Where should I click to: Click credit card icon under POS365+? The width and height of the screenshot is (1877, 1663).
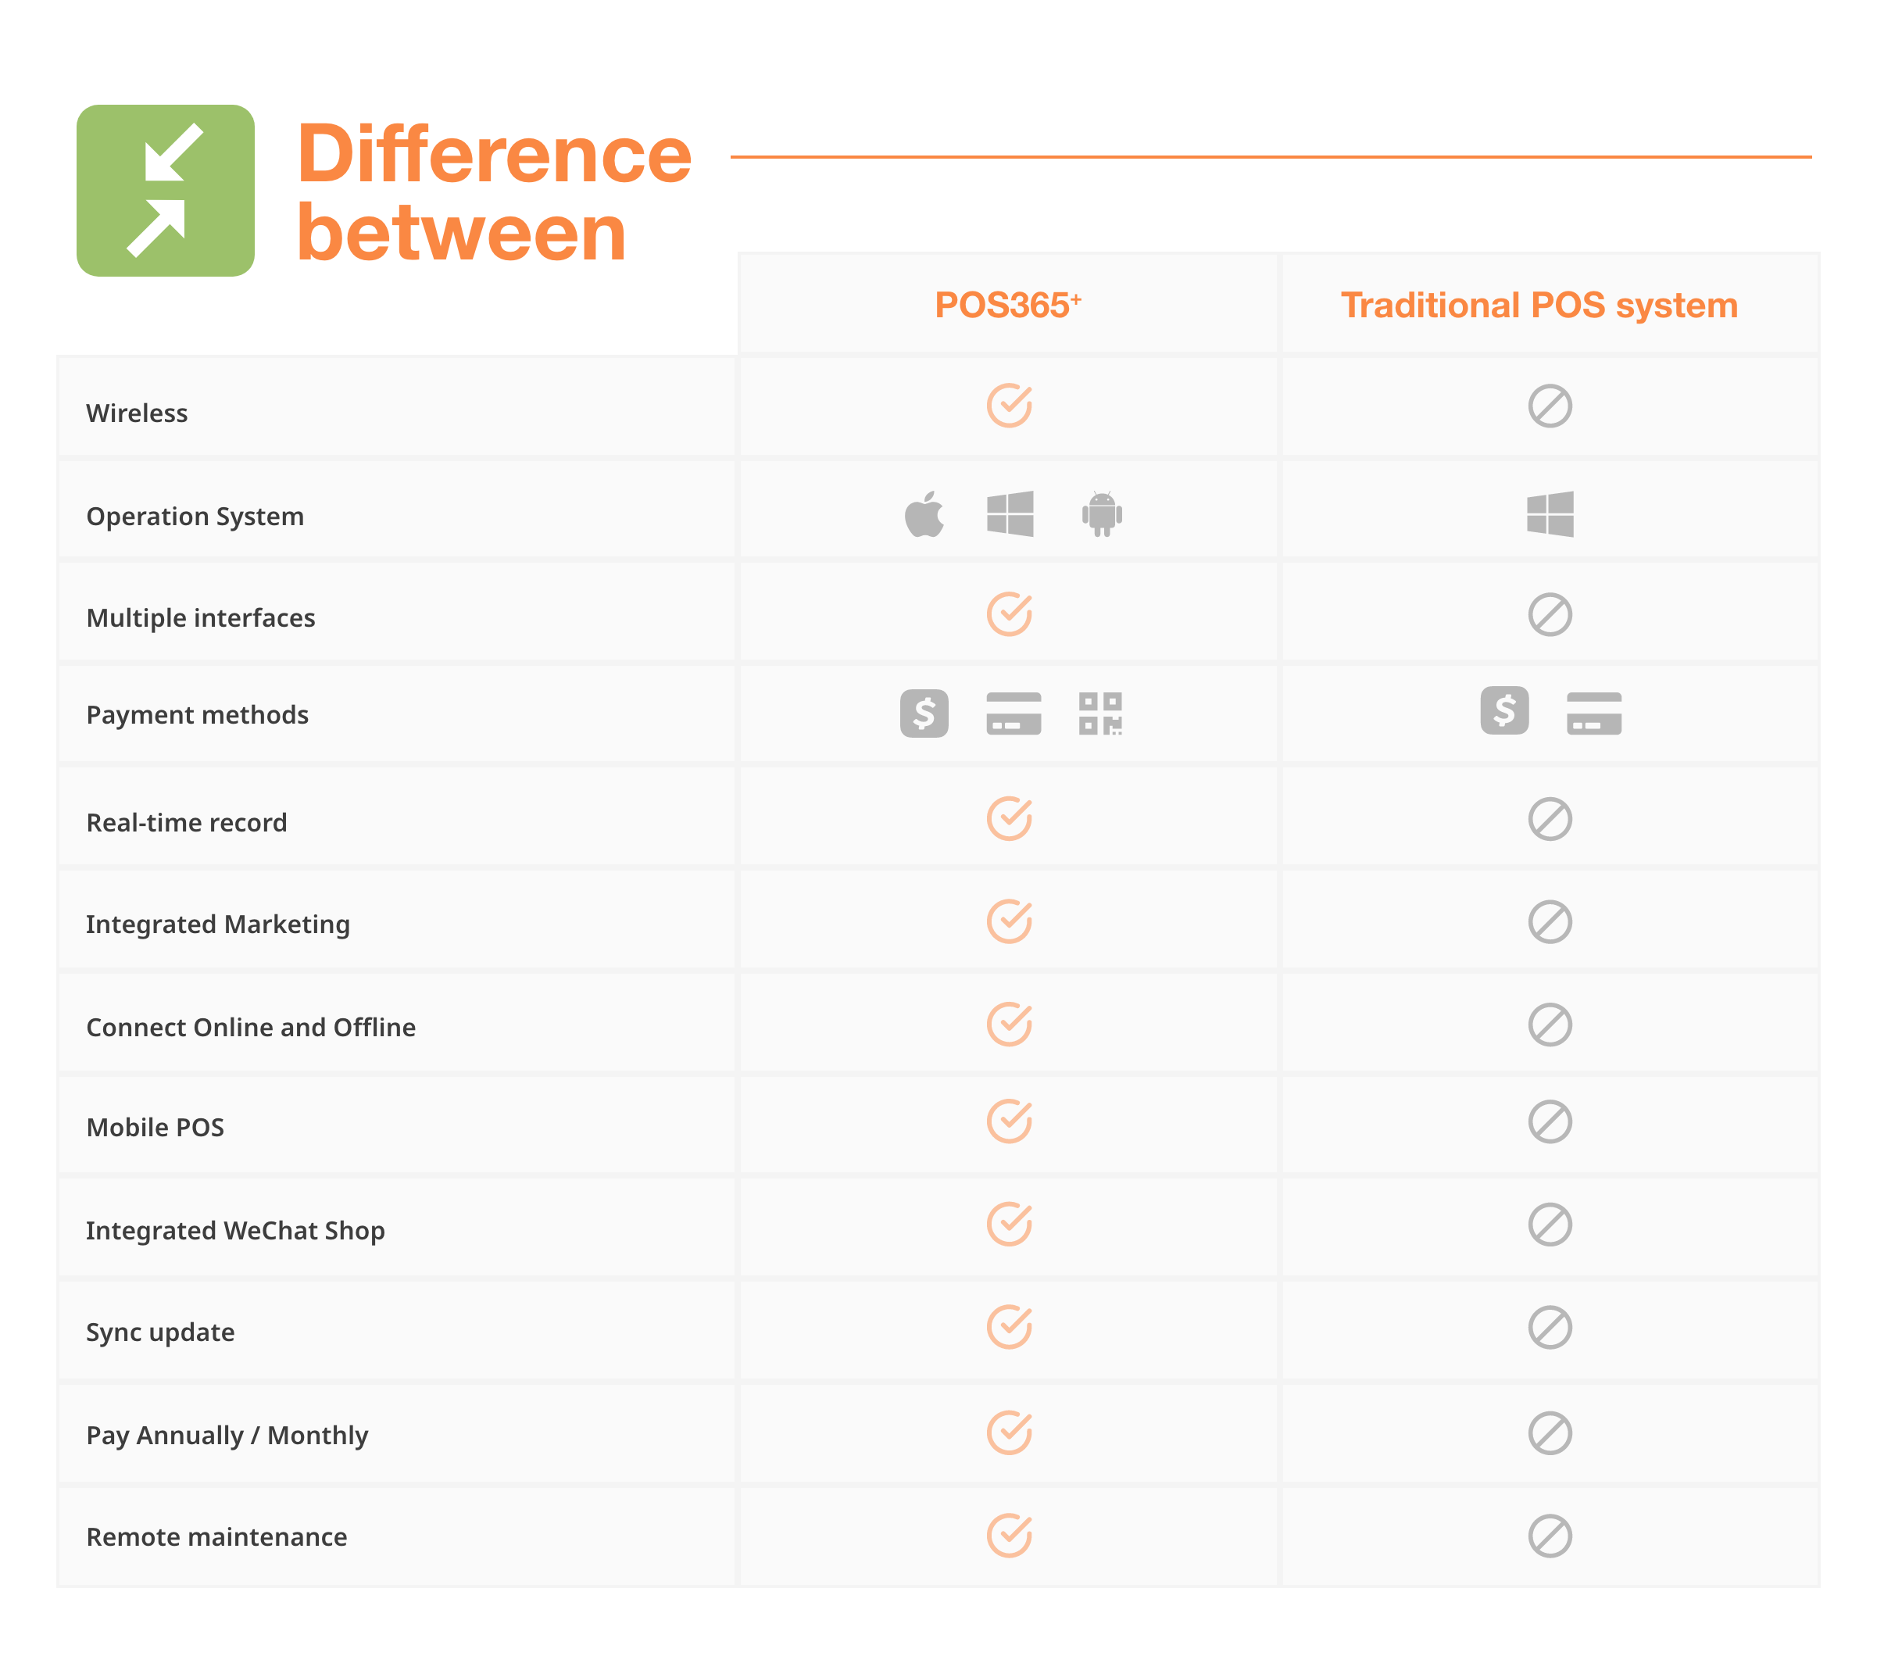[1013, 713]
